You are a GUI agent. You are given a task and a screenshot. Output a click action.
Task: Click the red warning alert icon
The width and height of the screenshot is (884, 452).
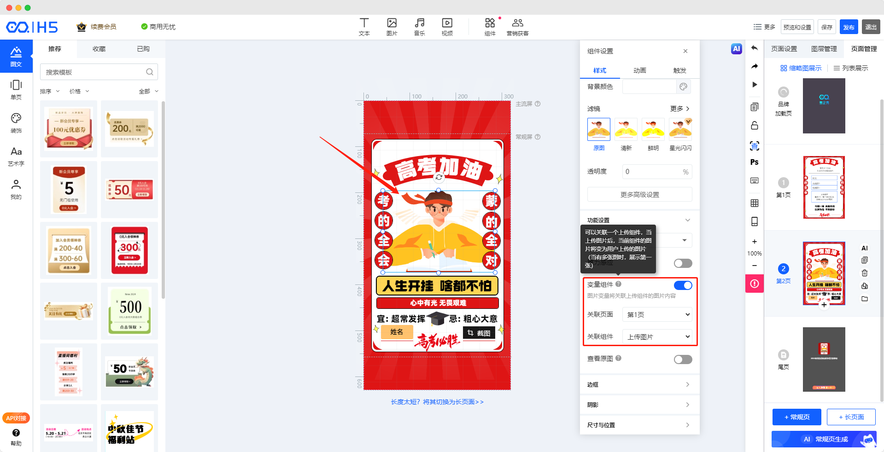755,284
